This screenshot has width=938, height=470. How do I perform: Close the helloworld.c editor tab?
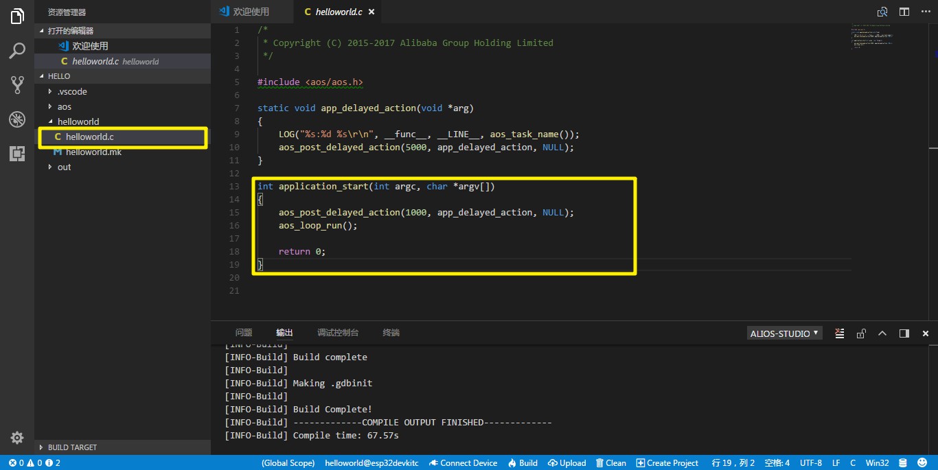tap(371, 12)
